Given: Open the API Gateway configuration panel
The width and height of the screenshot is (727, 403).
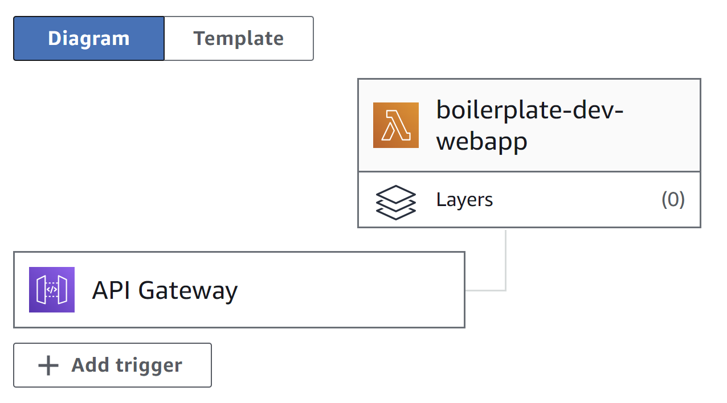Looking at the screenshot, I should click(x=239, y=290).
